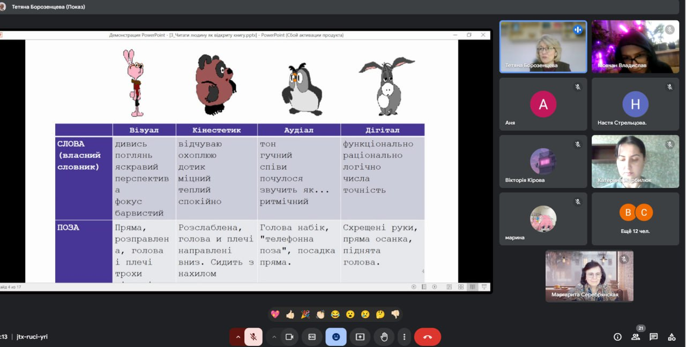Screen dimensions: 686x347
Task: Go to next slide arrow in PowerPoint
Action: coord(434,287)
